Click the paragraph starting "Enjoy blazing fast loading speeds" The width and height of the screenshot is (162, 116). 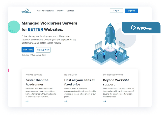(49, 40)
